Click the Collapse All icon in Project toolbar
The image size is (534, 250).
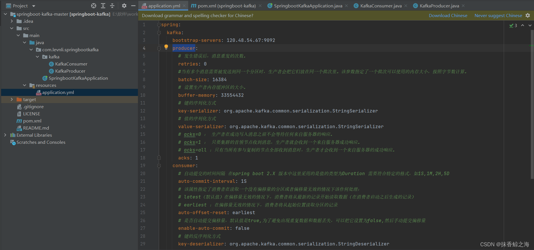[x=112, y=6]
